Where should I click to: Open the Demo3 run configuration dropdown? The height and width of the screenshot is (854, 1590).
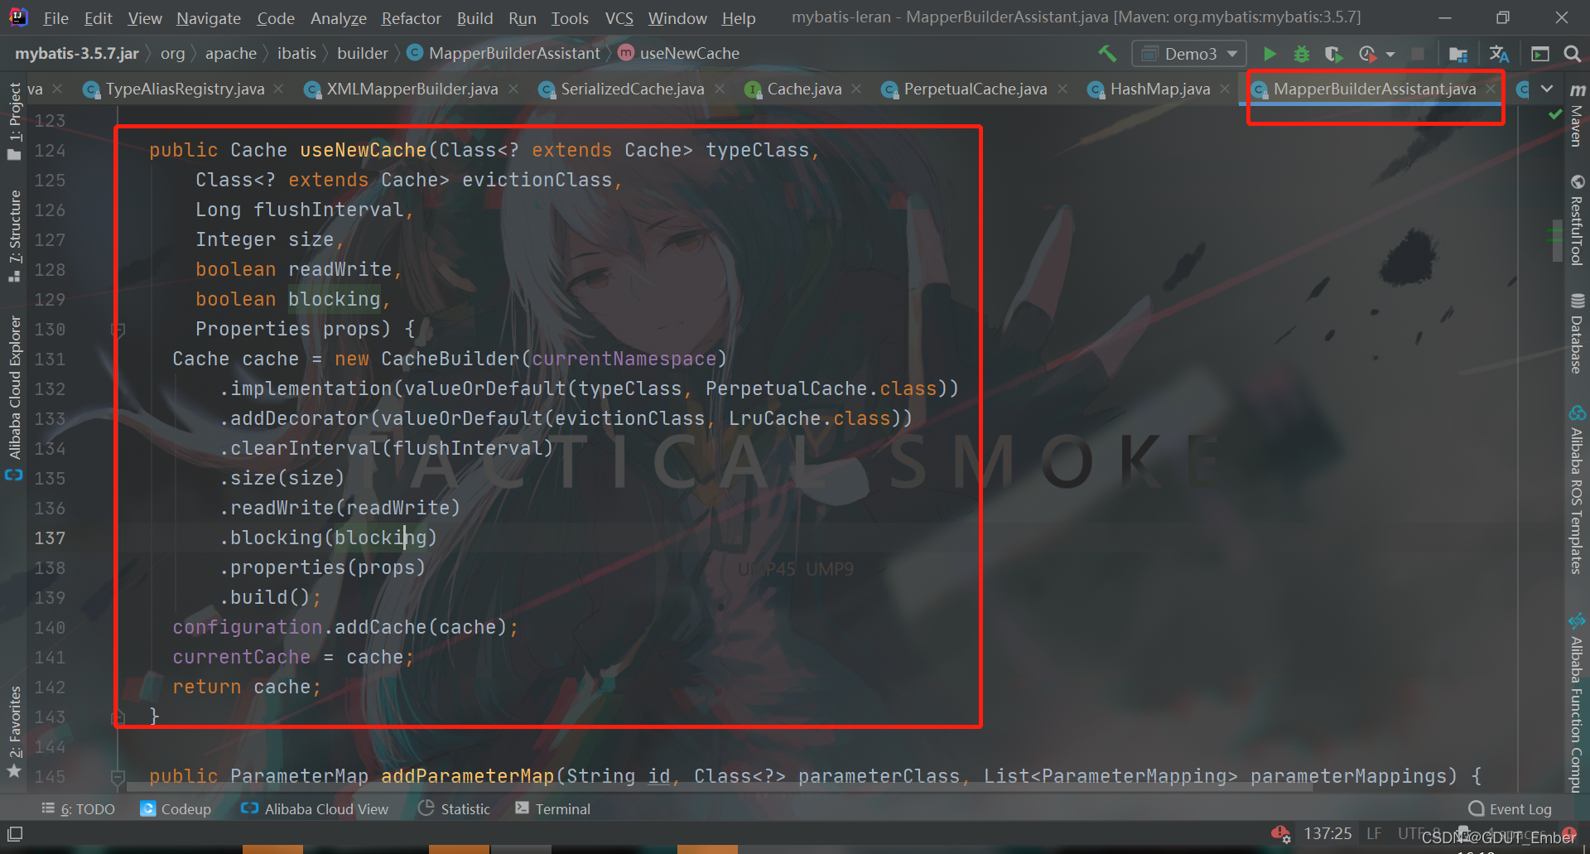[x=1188, y=54]
